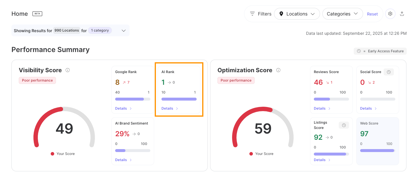Click the Listings Score clock icon

click(x=344, y=125)
